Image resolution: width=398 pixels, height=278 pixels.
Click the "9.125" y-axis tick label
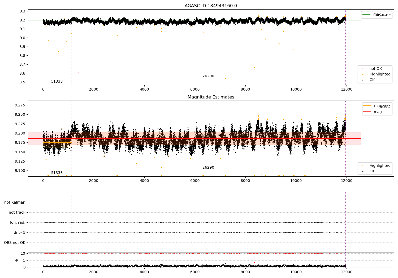coord(20,161)
